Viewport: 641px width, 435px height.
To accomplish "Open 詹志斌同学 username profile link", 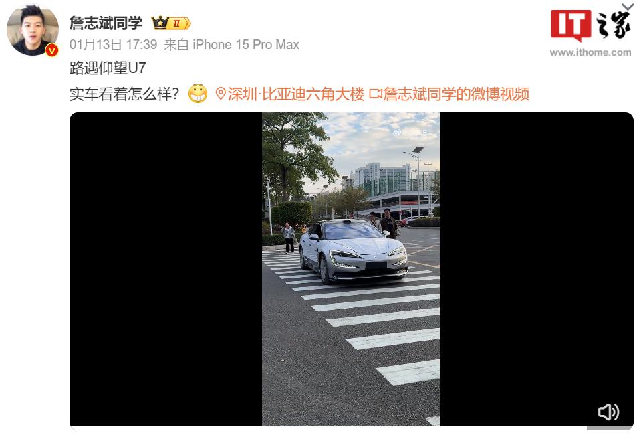I will 106,23.
